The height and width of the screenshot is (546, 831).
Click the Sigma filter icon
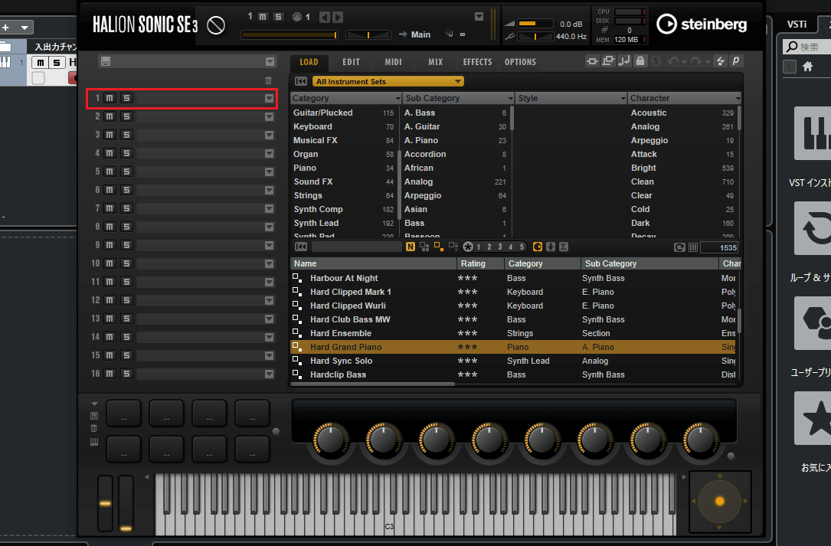tap(564, 247)
